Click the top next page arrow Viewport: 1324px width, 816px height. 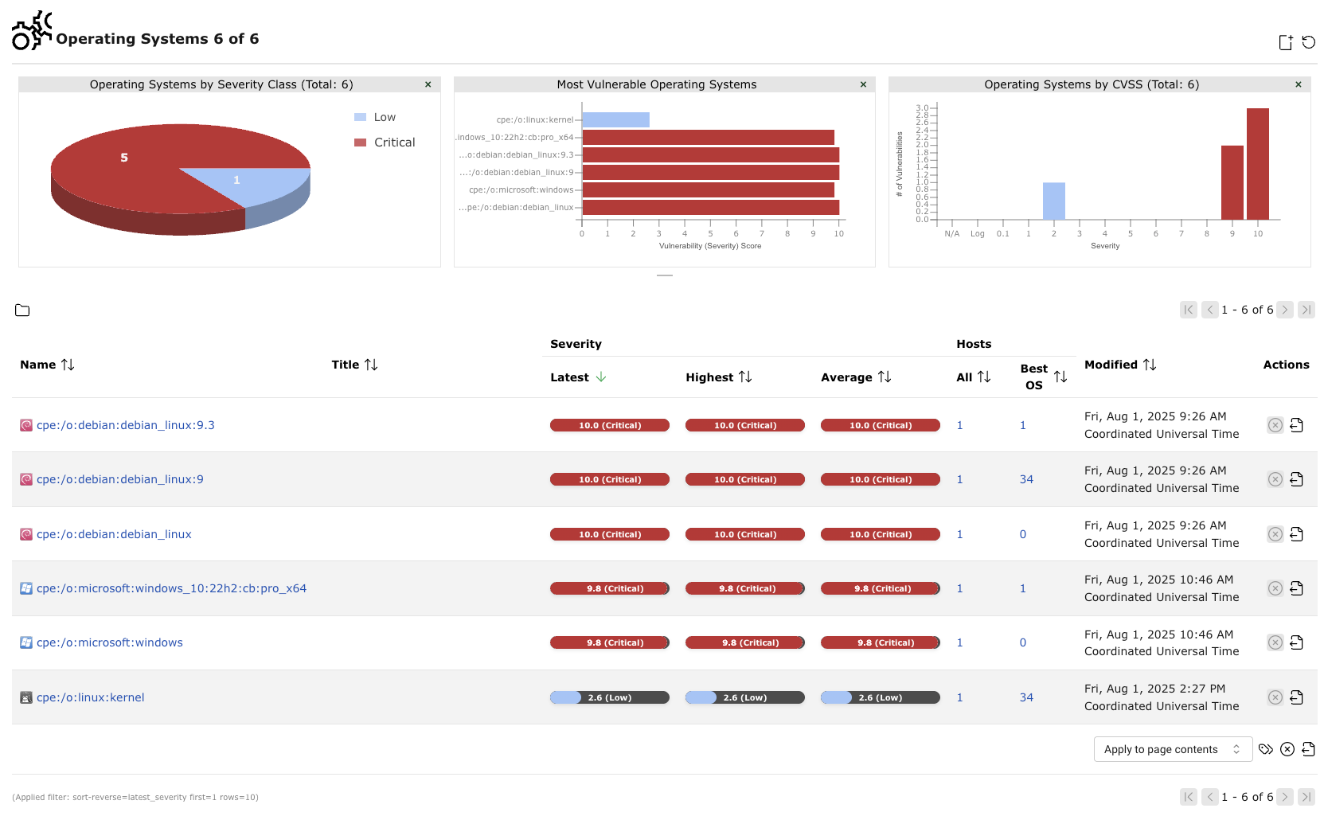1284,310
